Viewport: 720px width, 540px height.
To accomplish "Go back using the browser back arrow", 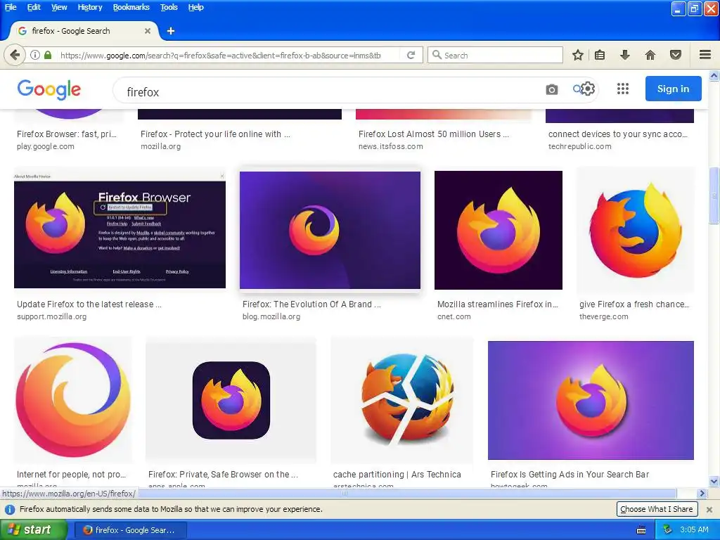I will point(15,55).
